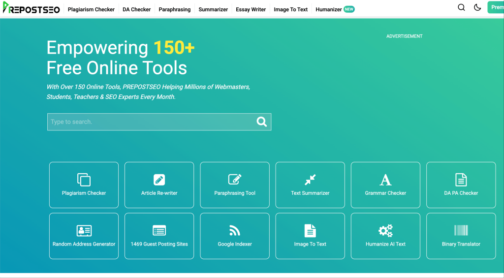The height and width of the screenshot is (278, 504).
Task: Open the Image To Text card label
Action: tap(310, 244)
